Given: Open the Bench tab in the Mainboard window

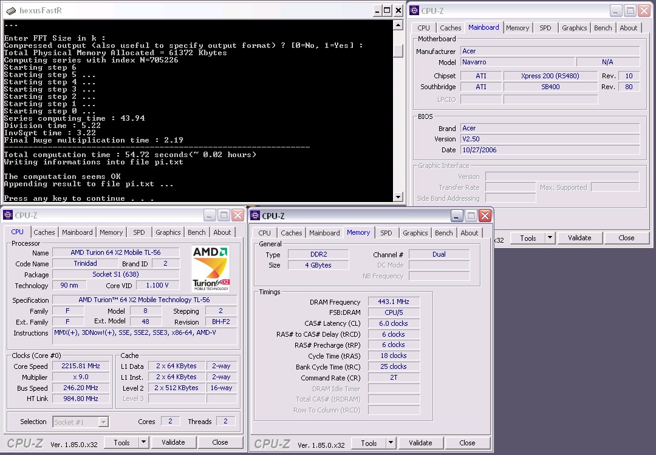Looking at the screenshot, I should (603, 27).
